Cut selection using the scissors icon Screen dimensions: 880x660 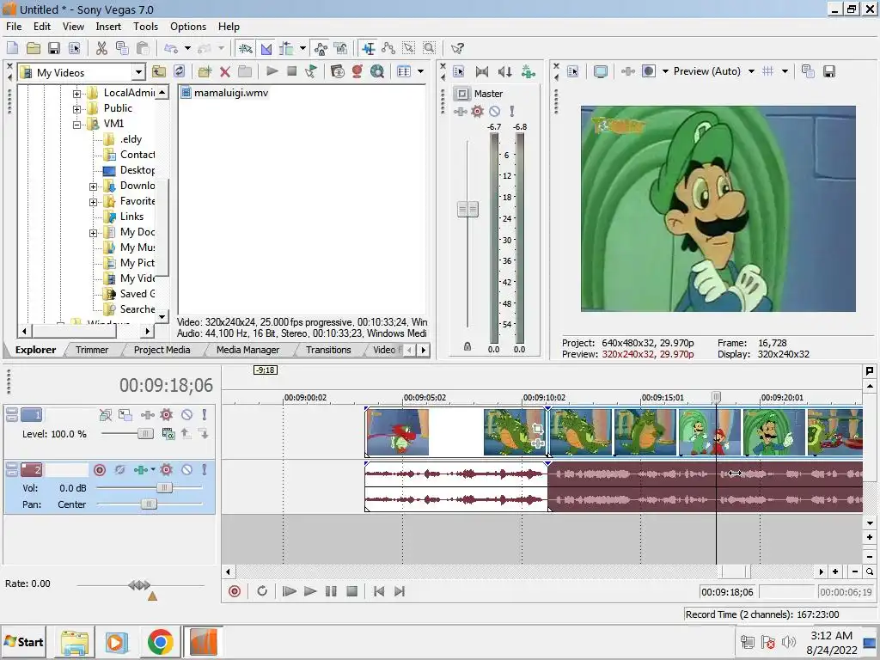[x=101, y=48]
